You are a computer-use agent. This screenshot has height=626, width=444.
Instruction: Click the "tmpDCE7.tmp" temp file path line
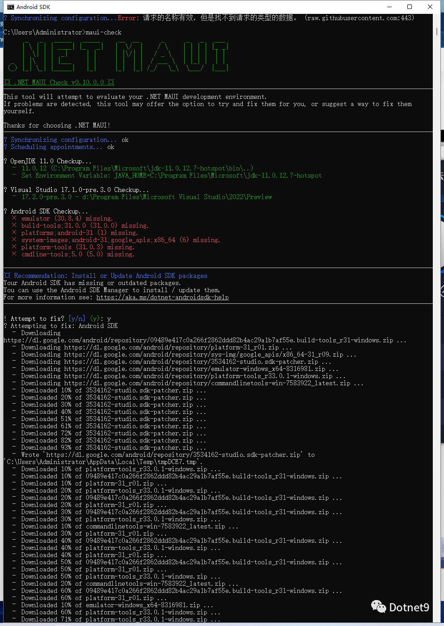(x=103, y=462)
